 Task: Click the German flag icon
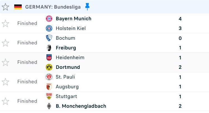point(18,7)
